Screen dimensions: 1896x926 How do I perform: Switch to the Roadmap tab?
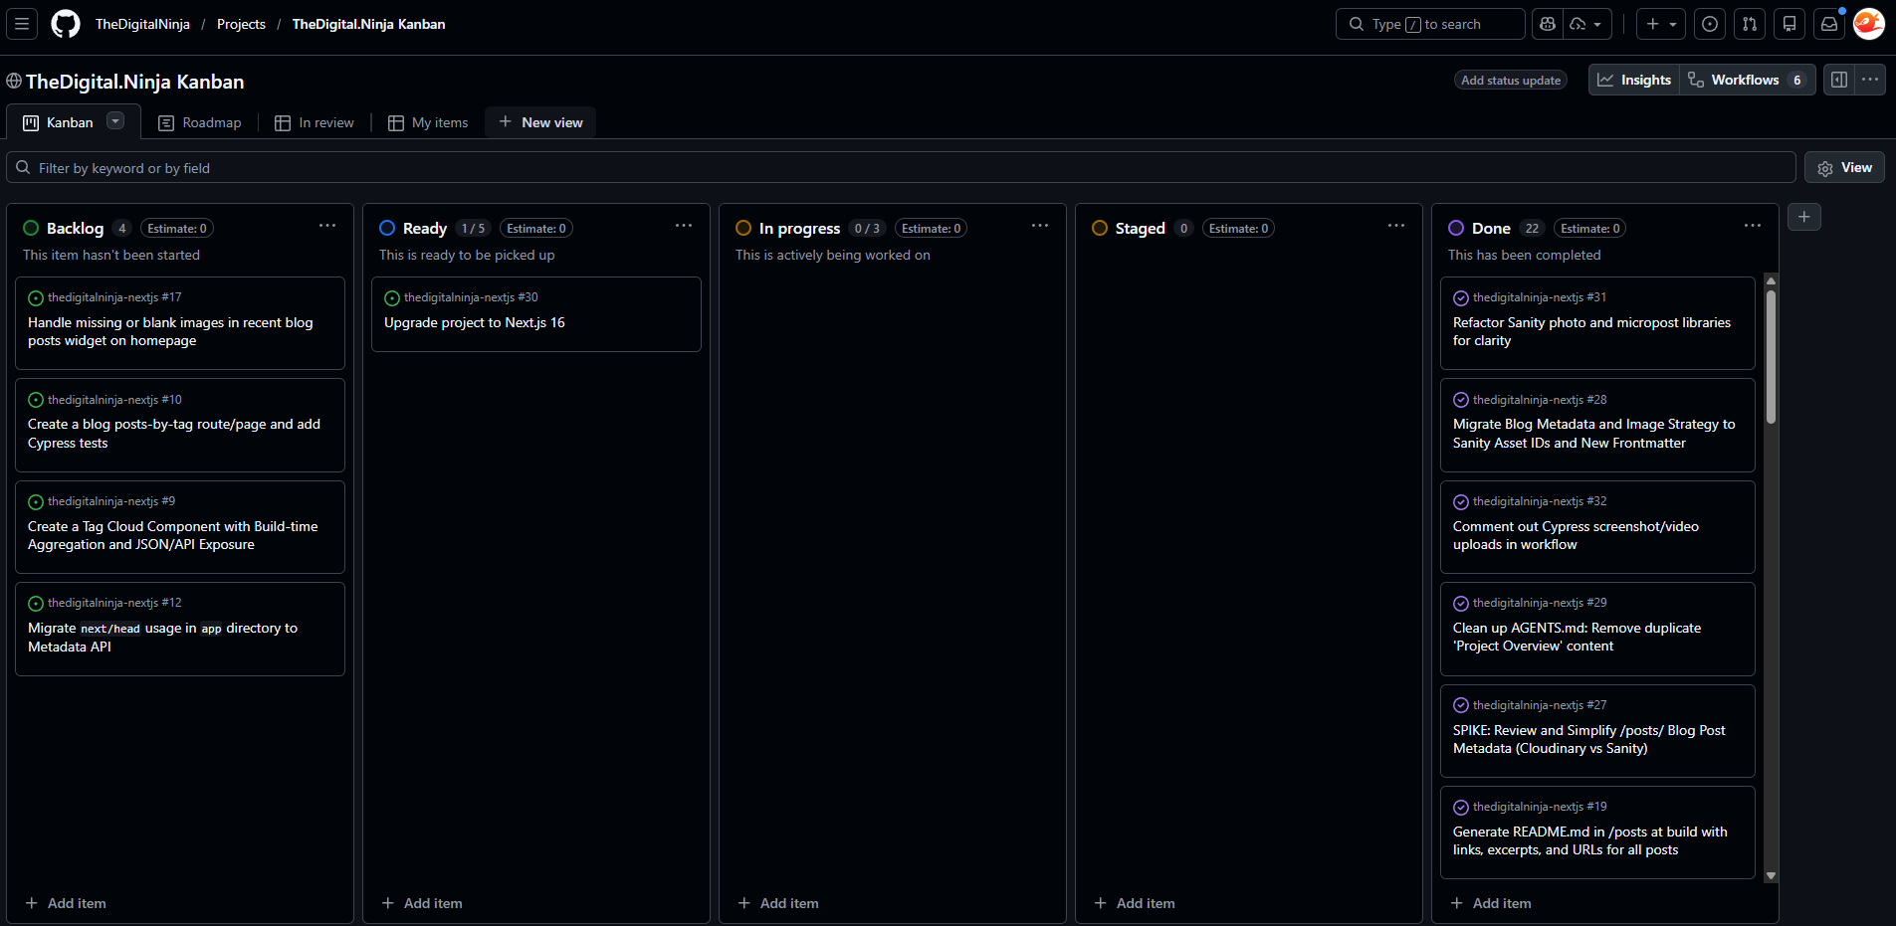tap(200, 122)
